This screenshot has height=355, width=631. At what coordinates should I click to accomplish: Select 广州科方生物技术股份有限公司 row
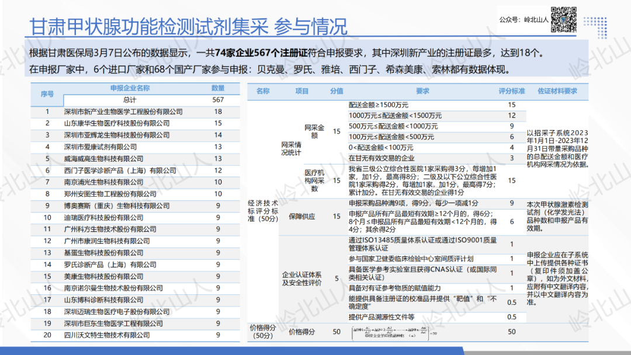[135, 229]
